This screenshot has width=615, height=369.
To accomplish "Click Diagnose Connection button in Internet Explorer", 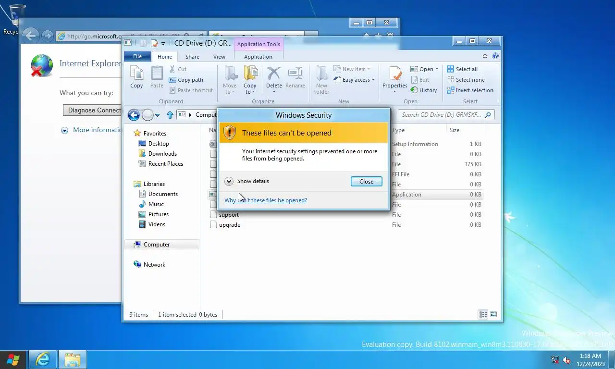I will pos(92,110).
